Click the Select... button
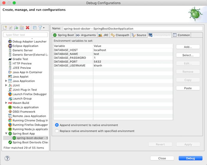 188,55
